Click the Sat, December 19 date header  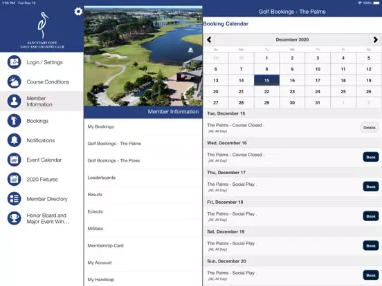(x=226, y=231)
